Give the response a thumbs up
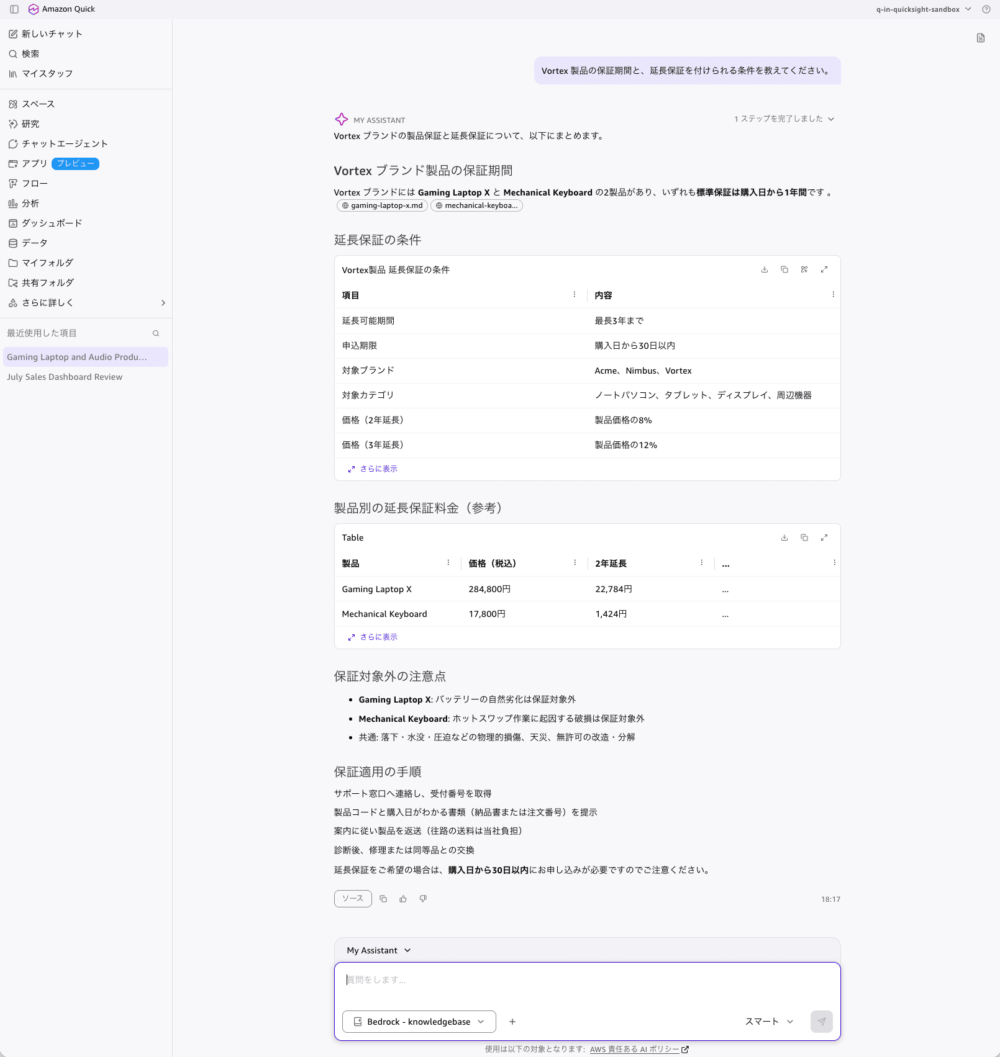Viewport: 1000px width, 1057px height. (x=403, y=899)
